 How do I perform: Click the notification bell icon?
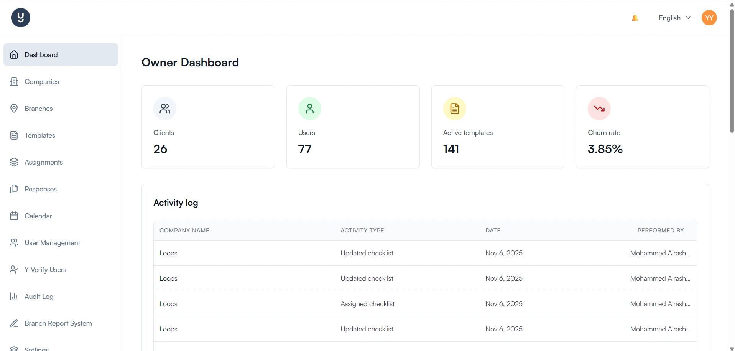(x=635, y=18)
